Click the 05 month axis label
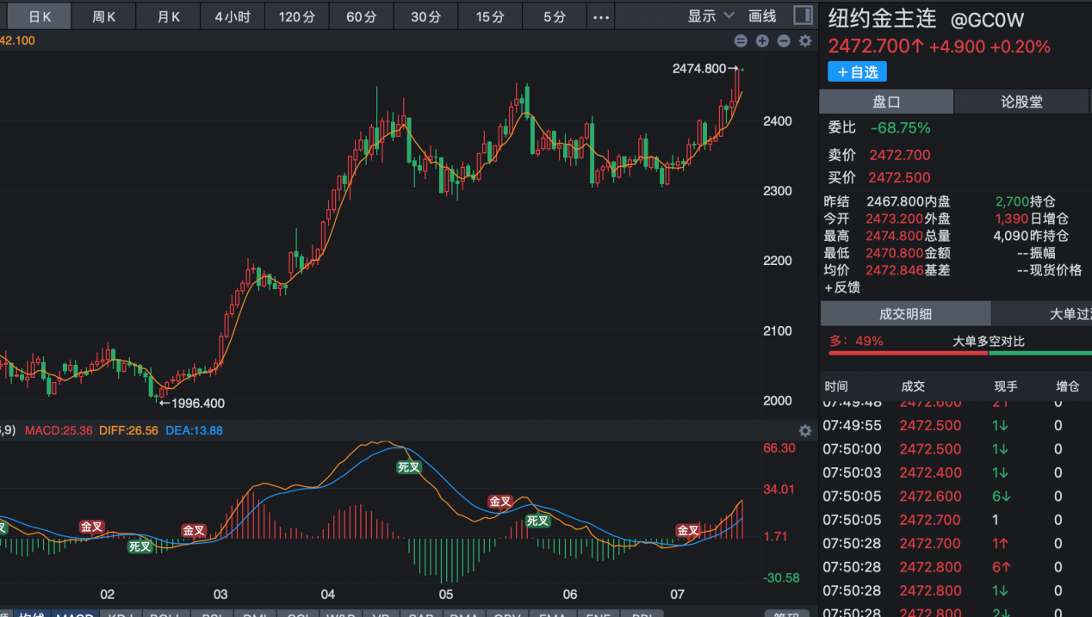The width and height of the screenshot is (1092, 617). tap(445, 595)
